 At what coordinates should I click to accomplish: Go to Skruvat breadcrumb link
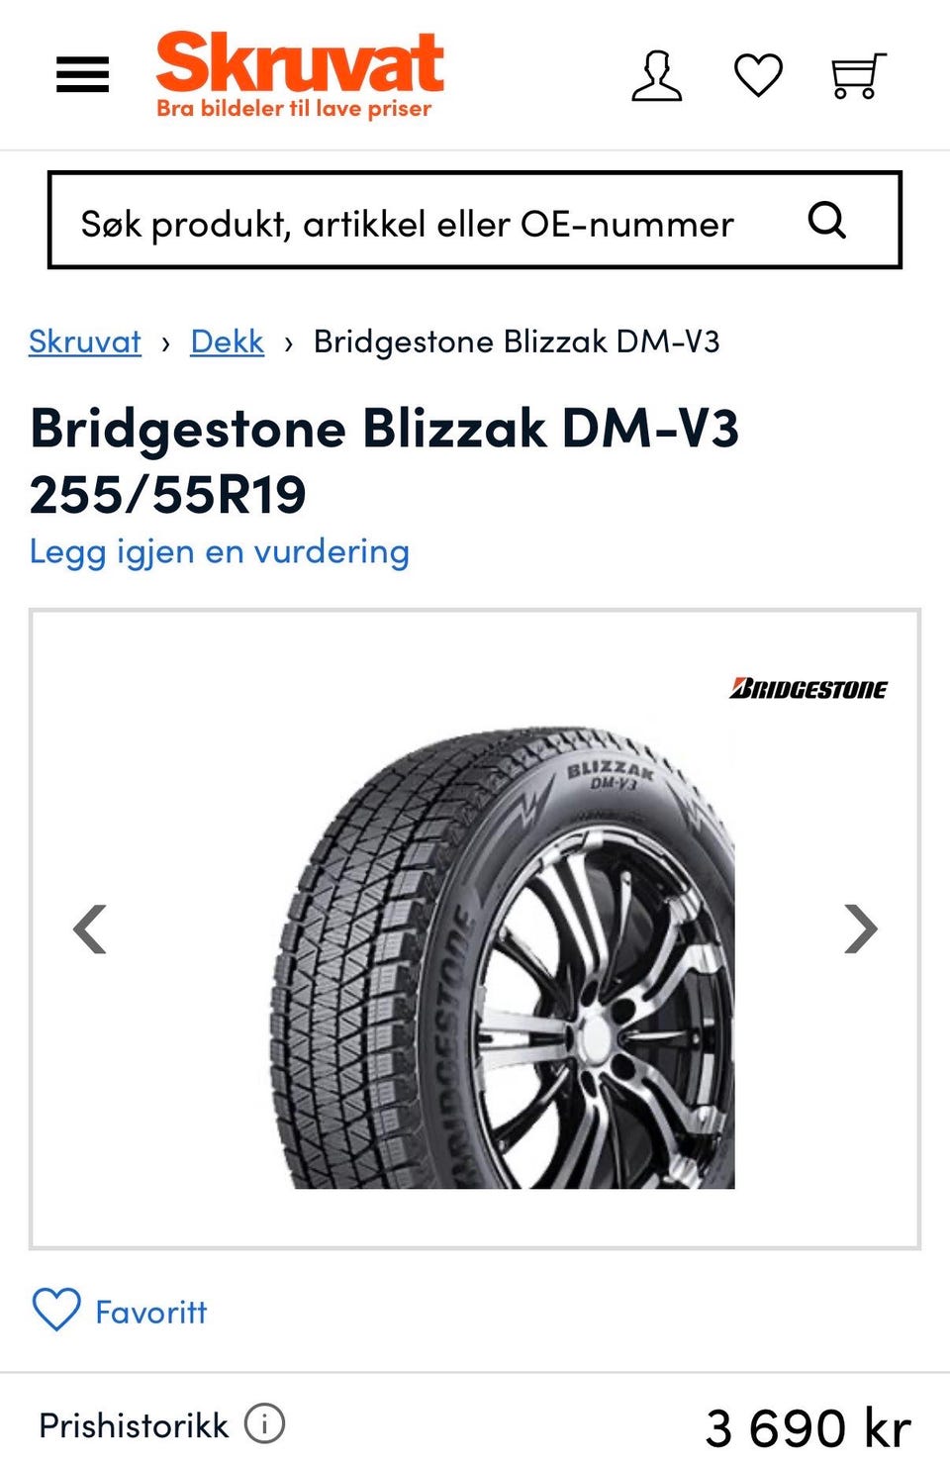click(85, 342)
